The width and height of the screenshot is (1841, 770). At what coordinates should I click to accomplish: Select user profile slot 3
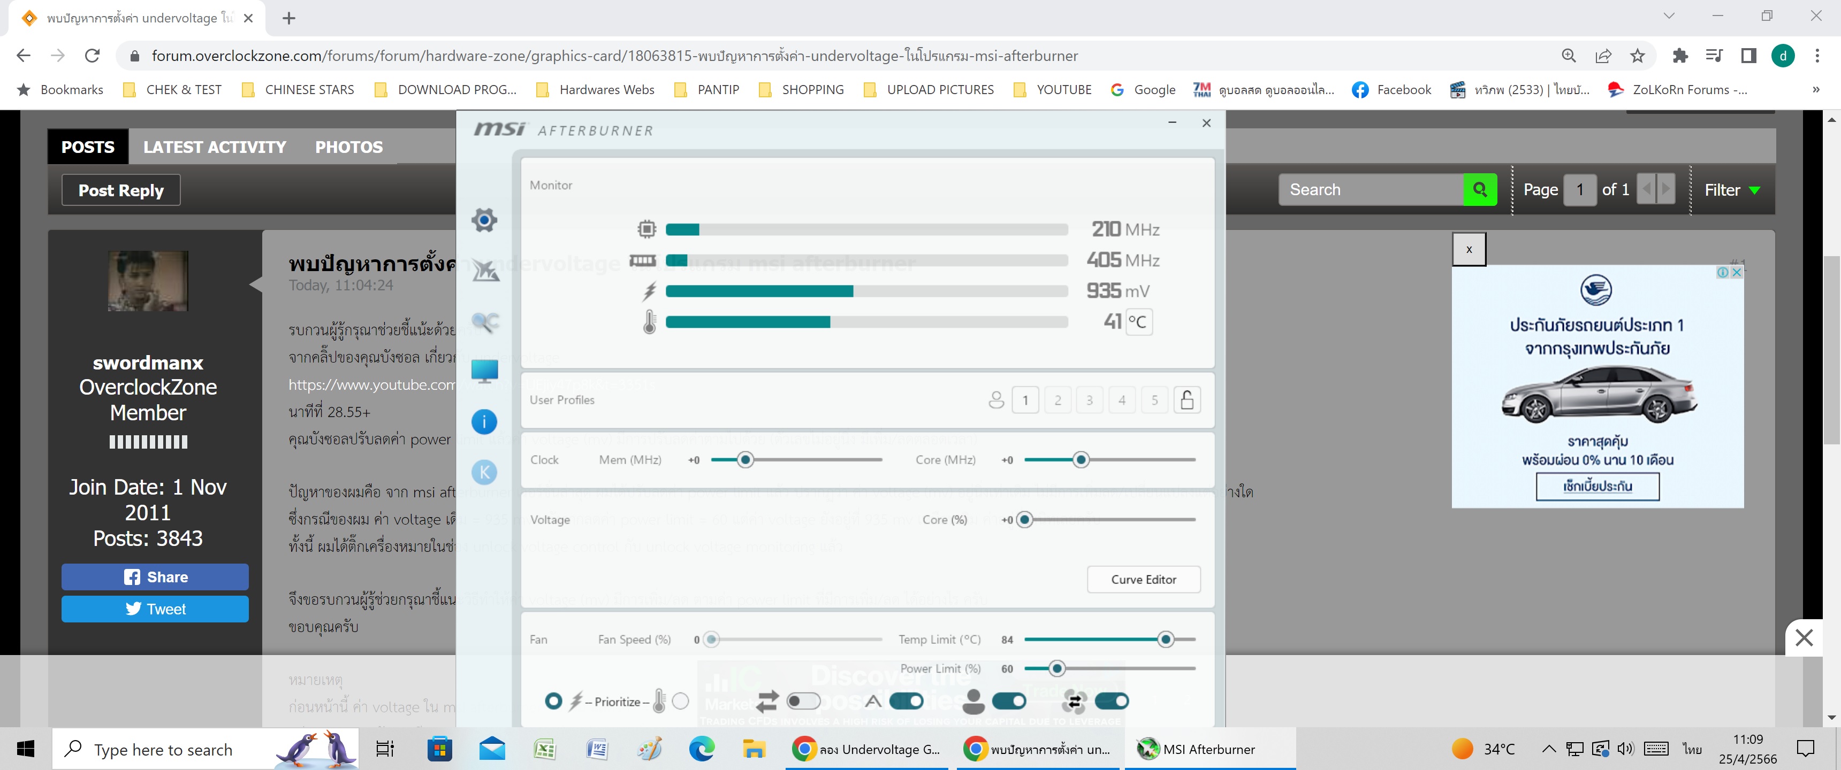point(1089,400)
